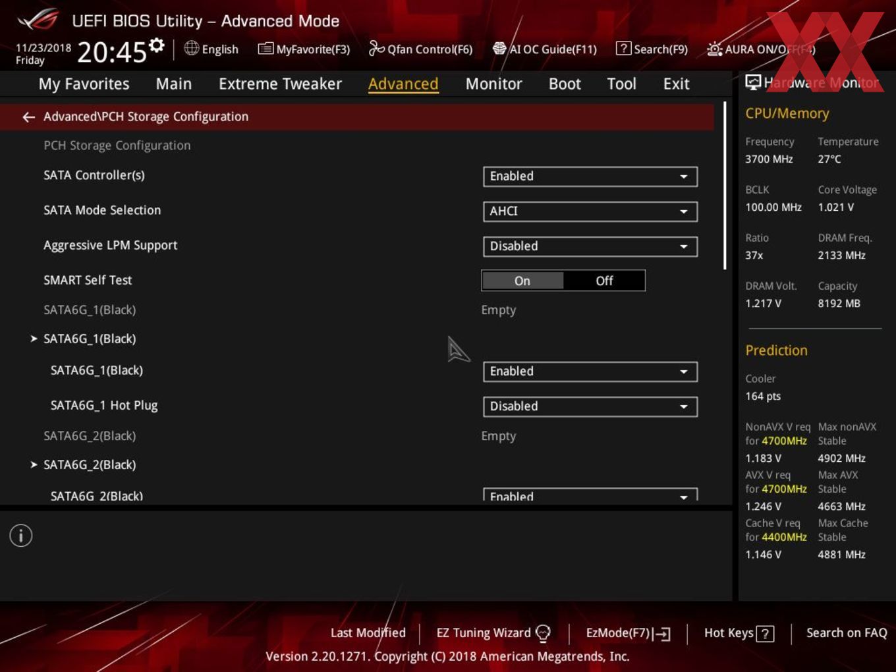This screenshot has height=672, width=896.
Task: Click the 11/23/2018 date text
Action: click(43, 47)
